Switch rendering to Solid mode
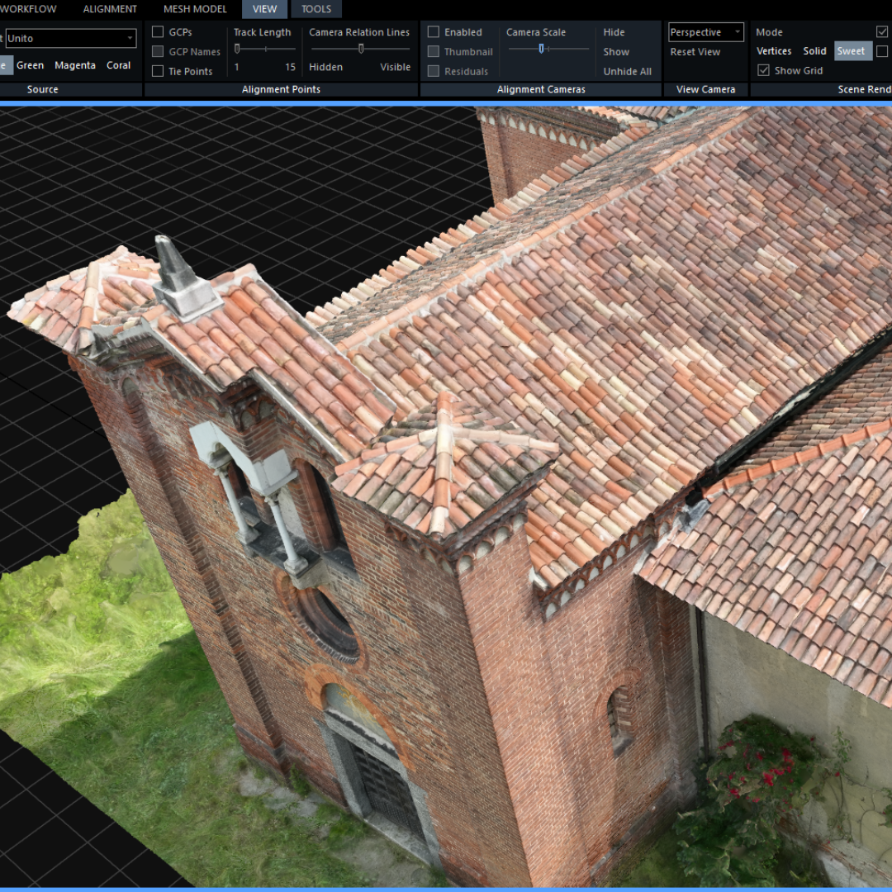 pyautogui.click(x=815, y=50)
